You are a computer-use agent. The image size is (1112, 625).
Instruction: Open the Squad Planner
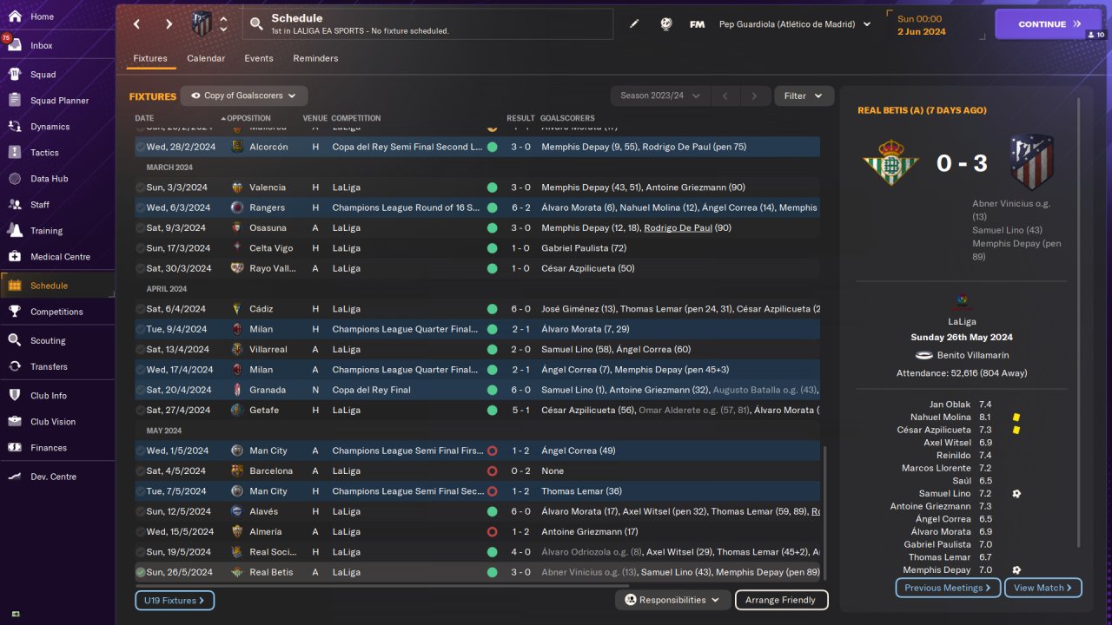57,101
